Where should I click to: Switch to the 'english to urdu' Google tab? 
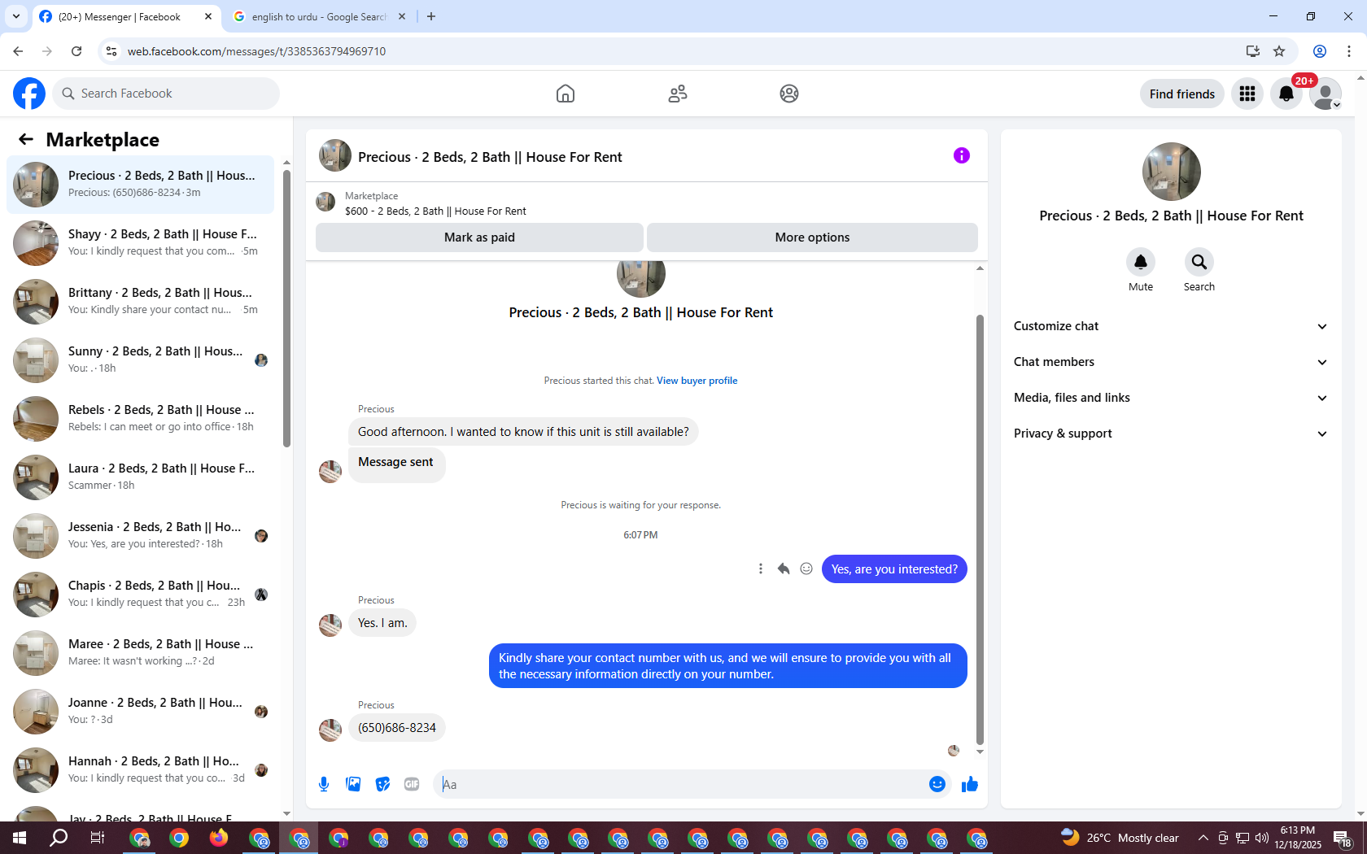(x=318, y=16)
